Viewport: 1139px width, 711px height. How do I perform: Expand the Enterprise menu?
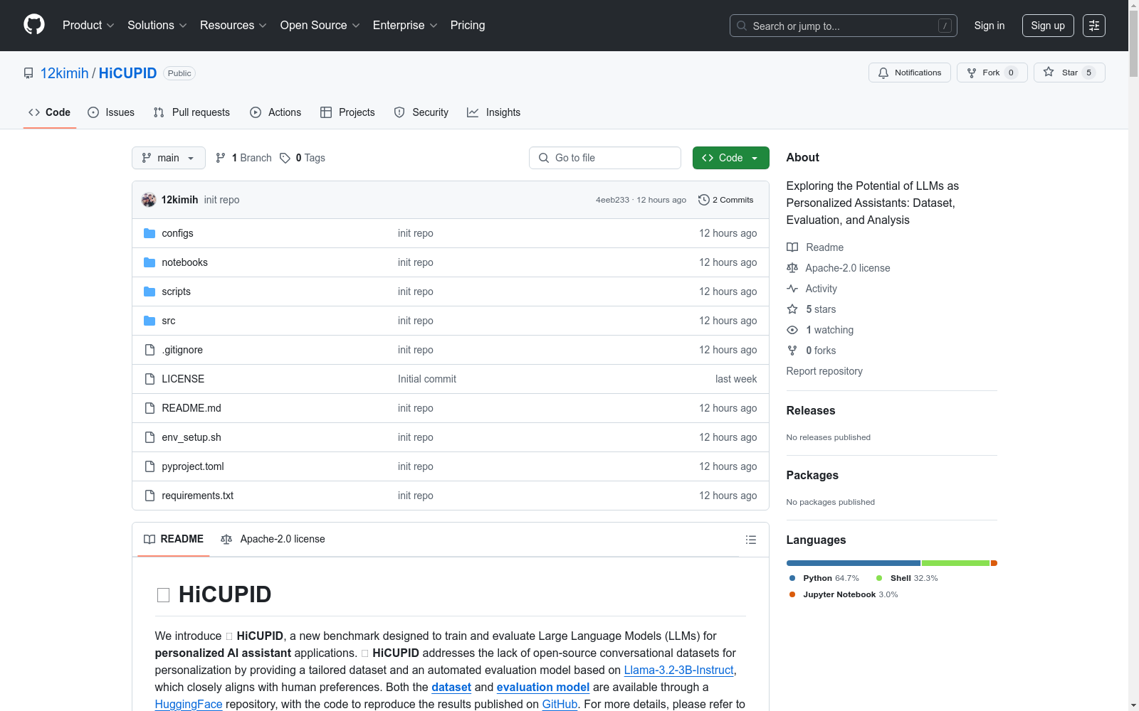(x=405, y=26)
